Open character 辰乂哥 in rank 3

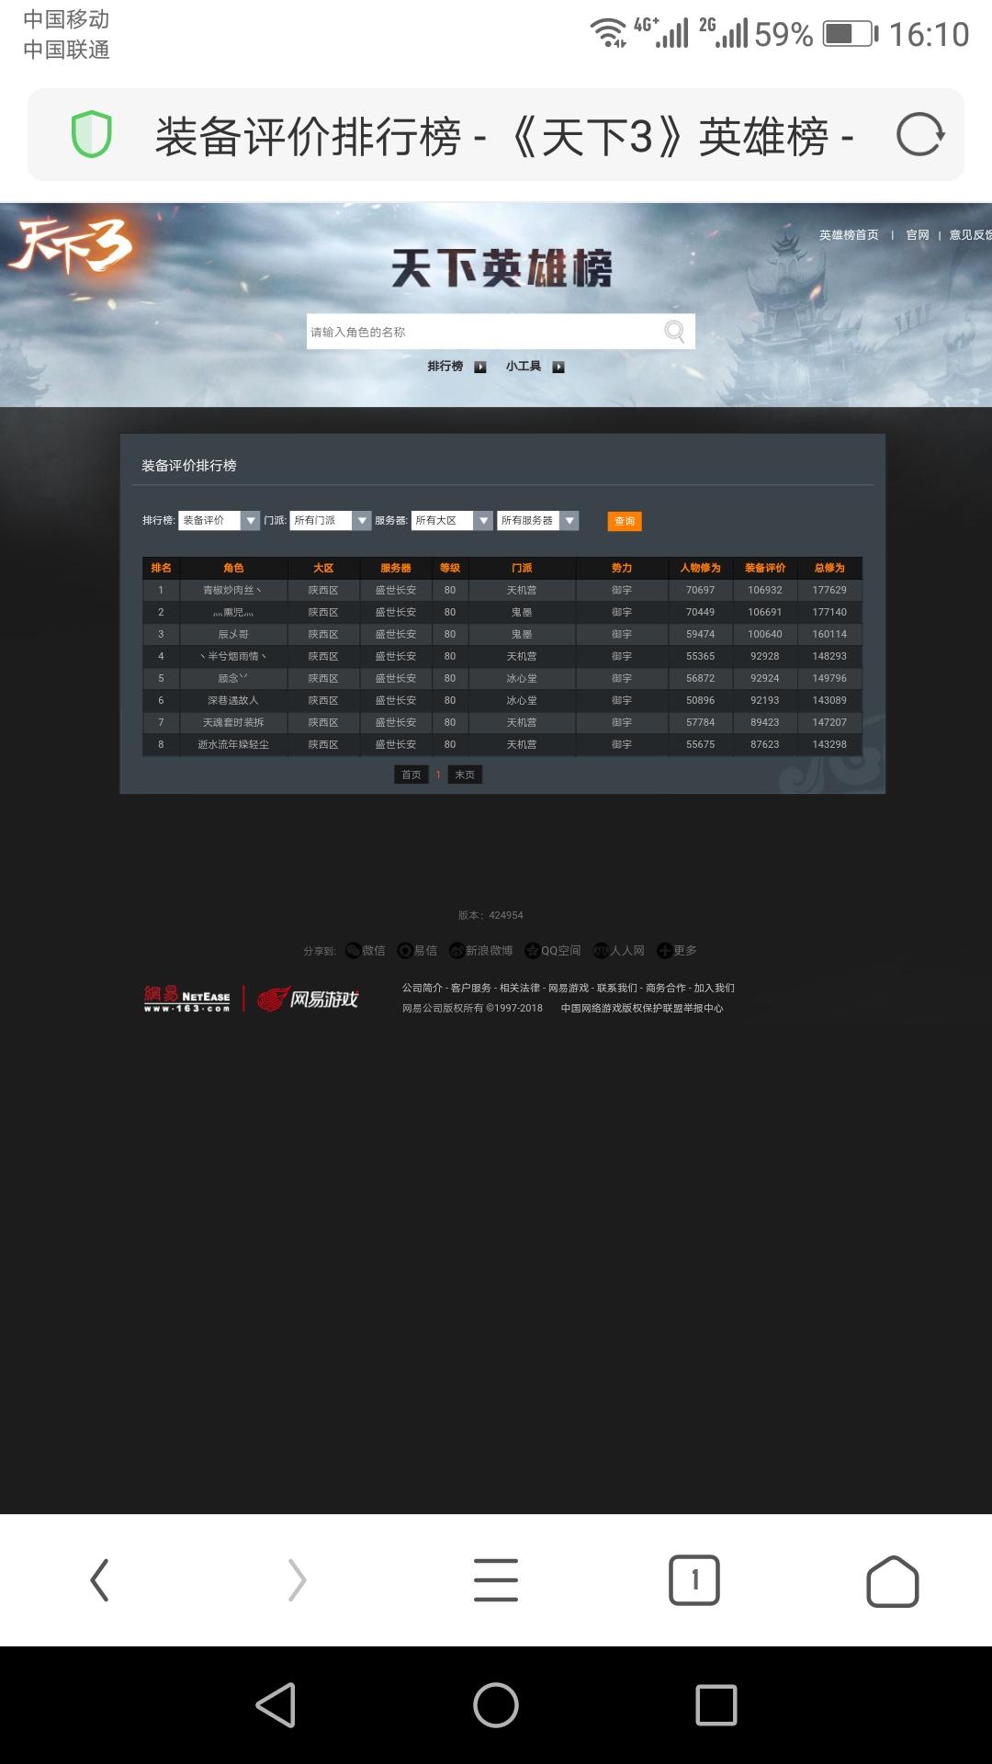pyautogui.click(x=233, y=634)
